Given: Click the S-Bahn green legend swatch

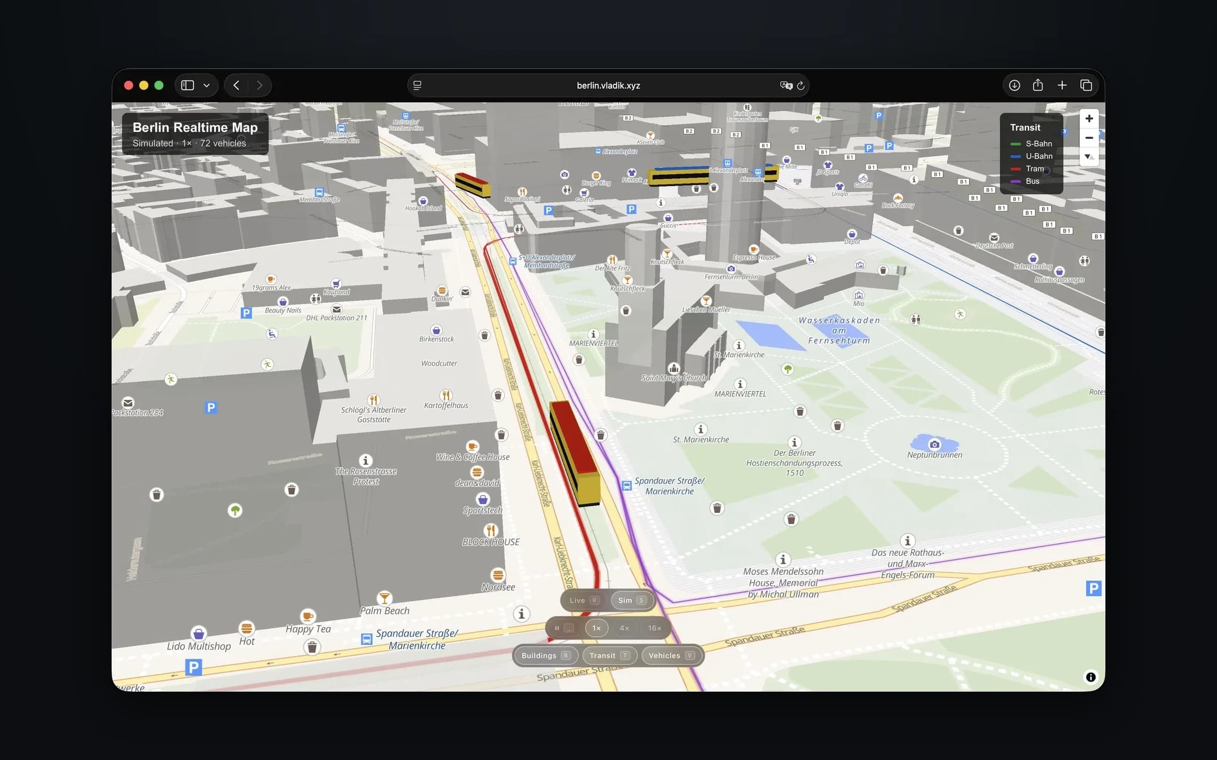Looking at the screenshot, I should click(1015, 144).
